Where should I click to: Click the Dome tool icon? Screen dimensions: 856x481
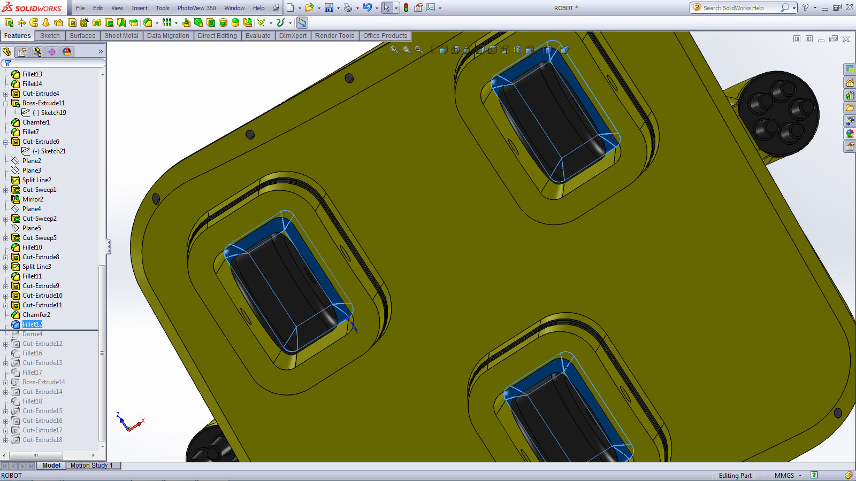235,22
